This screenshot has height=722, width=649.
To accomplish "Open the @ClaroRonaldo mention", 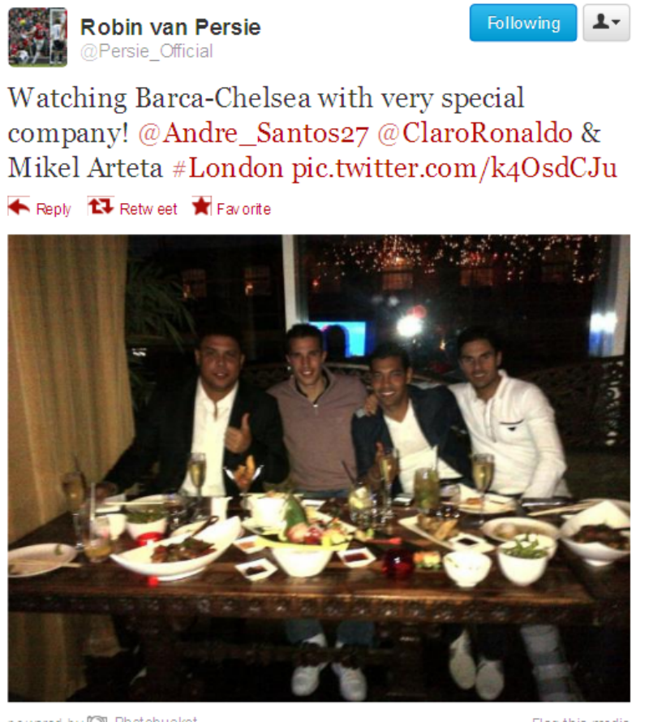I will pyautogui.click(x=475, y=133).
